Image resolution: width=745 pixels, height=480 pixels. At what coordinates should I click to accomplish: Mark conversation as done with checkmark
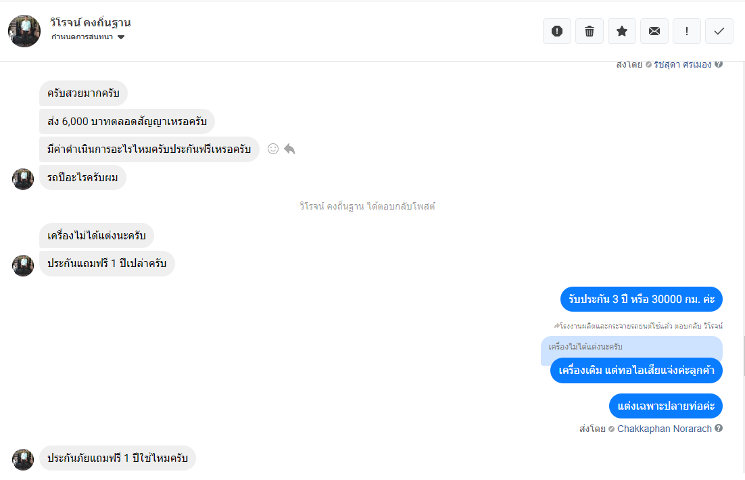click(719, 31)
